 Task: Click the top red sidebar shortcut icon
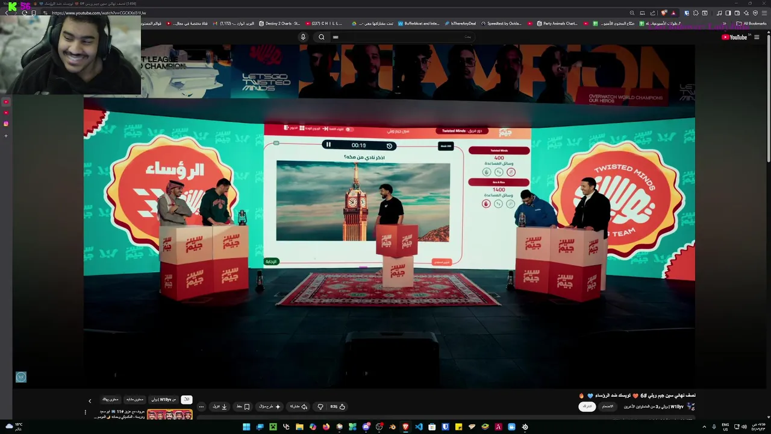[6, 102]
